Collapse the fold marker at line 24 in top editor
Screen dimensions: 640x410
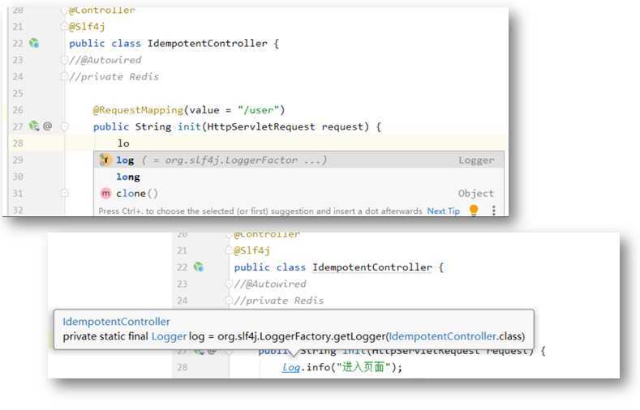pyautogui.click(x=64, y=77)
